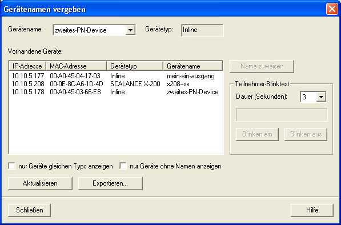Click MAC address 00-A0-45-04-17-03
The height and width of the screenshot is (225, 341).
point(75,76)
